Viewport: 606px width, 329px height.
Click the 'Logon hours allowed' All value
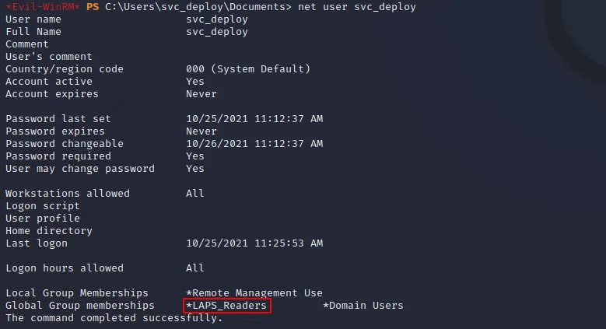(x=194, y=268)
